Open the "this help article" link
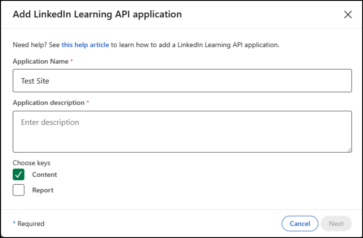This screenshot has height=238, width=363. 85,45
